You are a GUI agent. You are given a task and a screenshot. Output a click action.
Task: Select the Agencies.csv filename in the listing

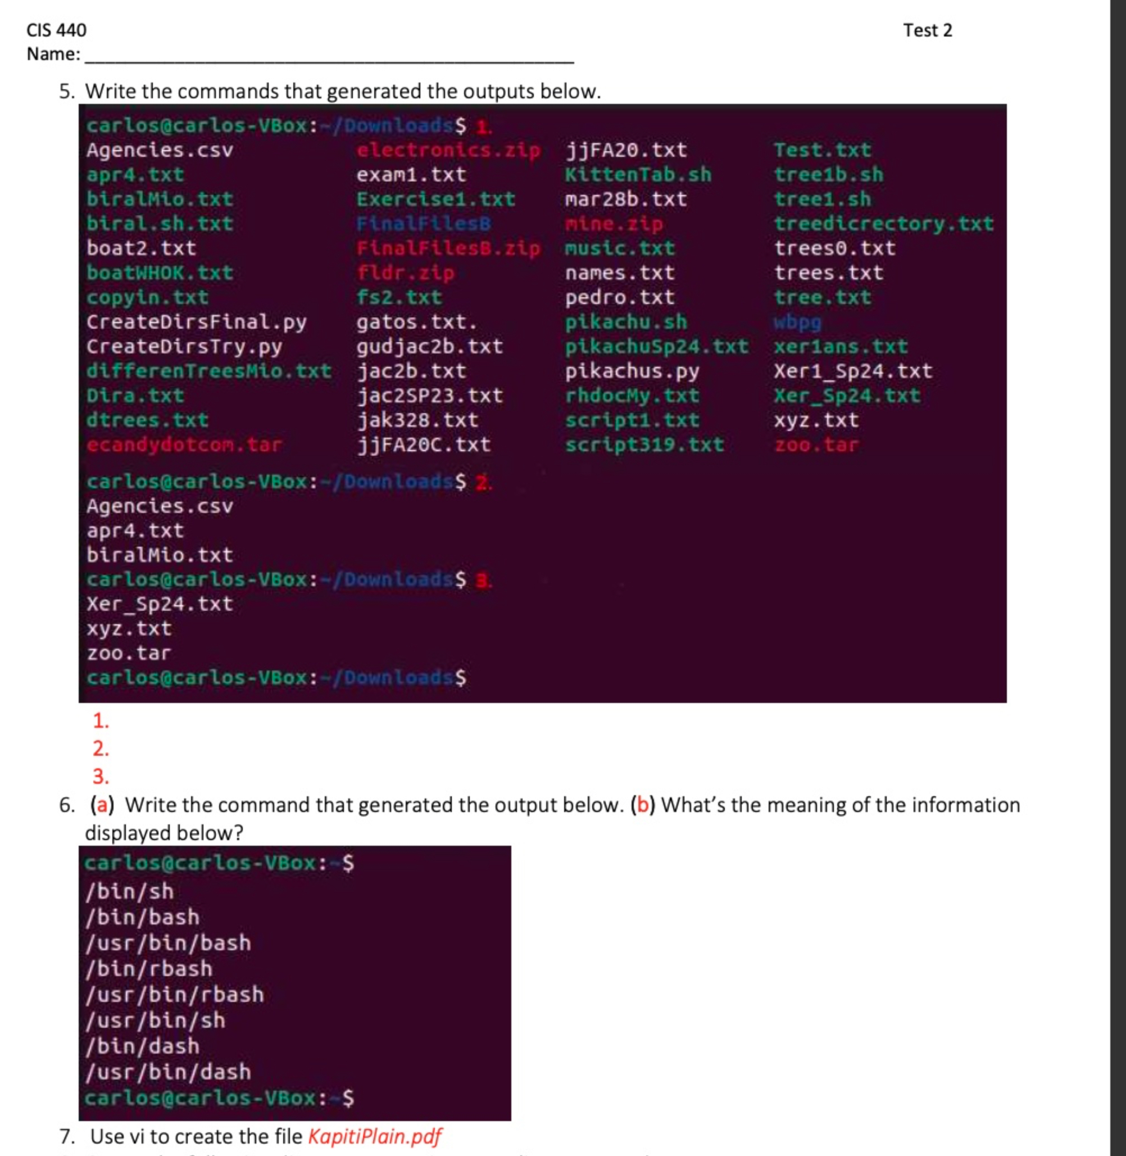[160, 149]
